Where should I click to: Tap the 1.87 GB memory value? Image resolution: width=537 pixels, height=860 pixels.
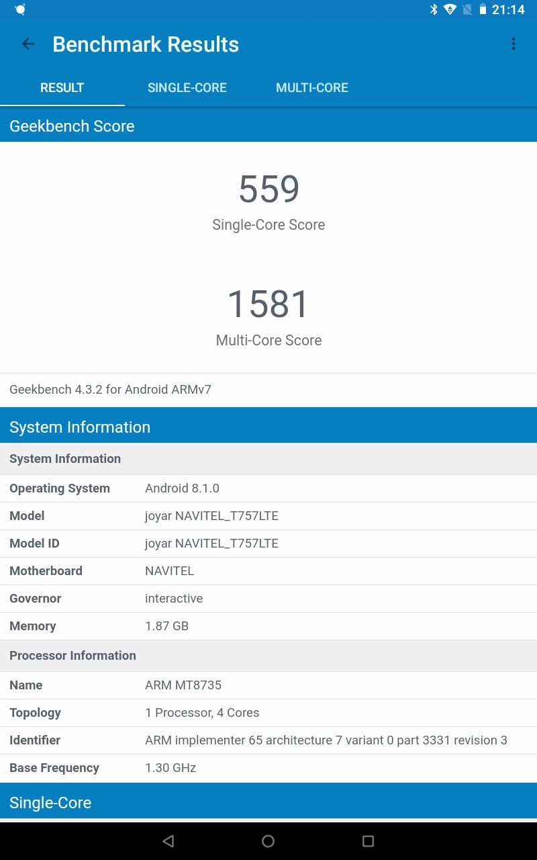point(167,626)
